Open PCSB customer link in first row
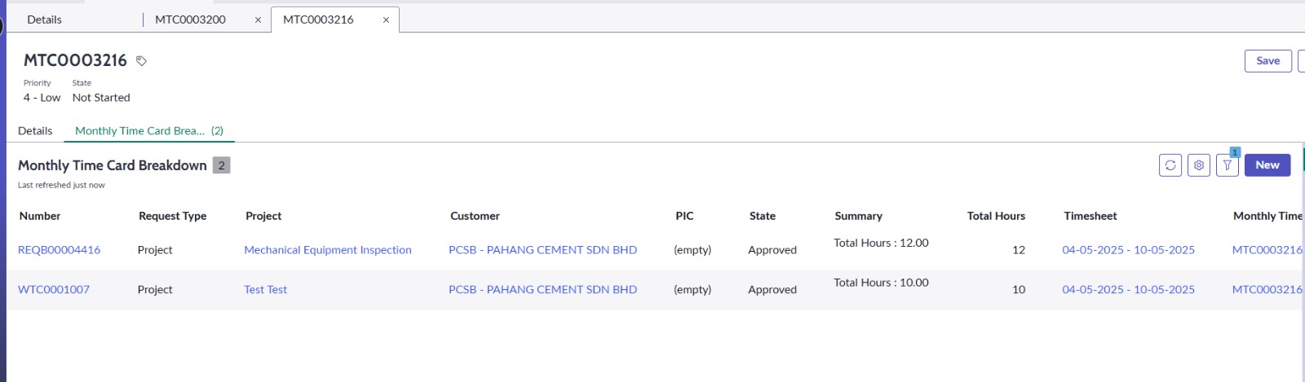The width and height of the screenshot is (1305, 382). (542, 250)
